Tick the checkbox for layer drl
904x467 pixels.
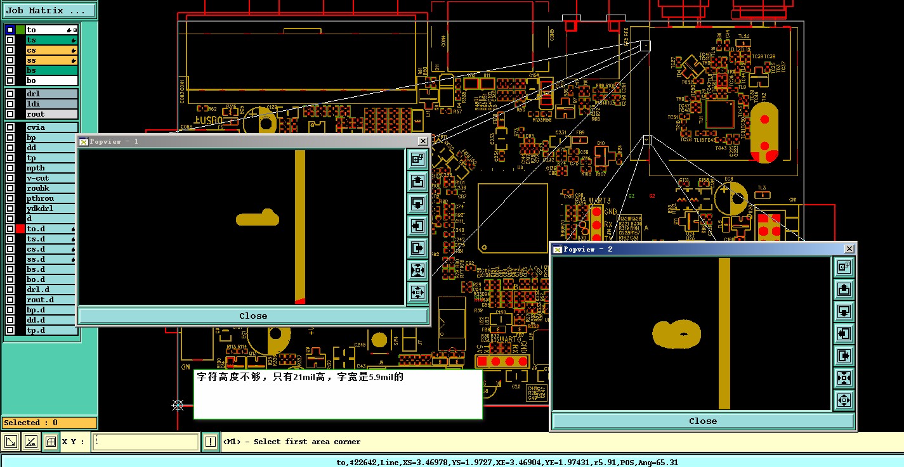[10, 94]
